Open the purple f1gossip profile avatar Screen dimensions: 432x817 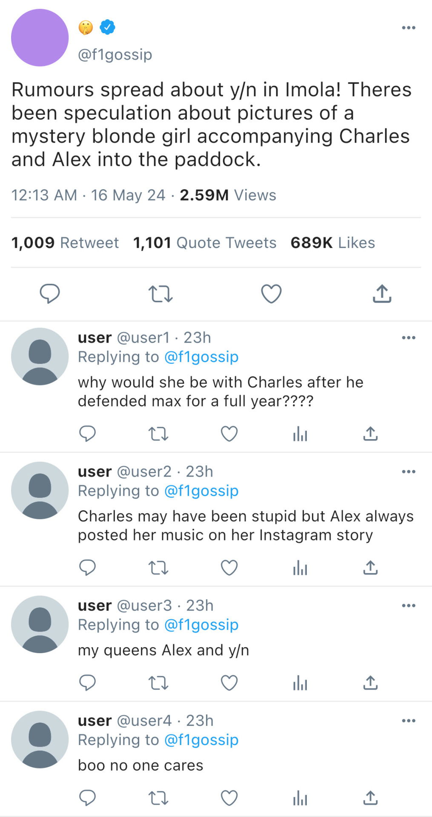tap(40, 38)
